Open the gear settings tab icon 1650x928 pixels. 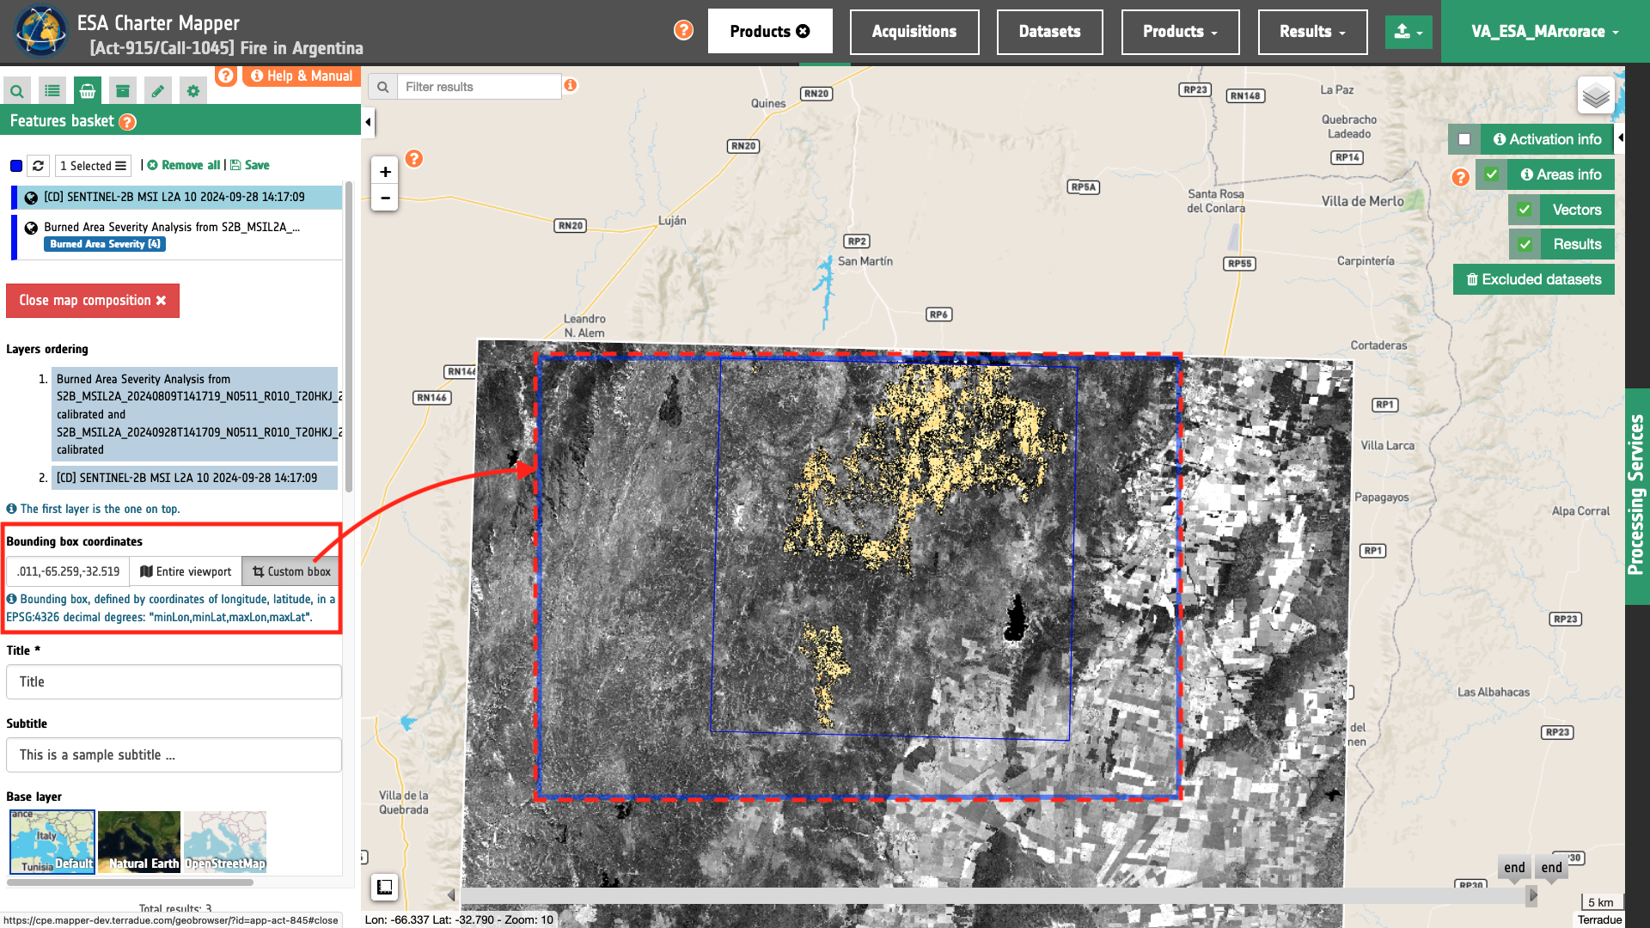193,90
